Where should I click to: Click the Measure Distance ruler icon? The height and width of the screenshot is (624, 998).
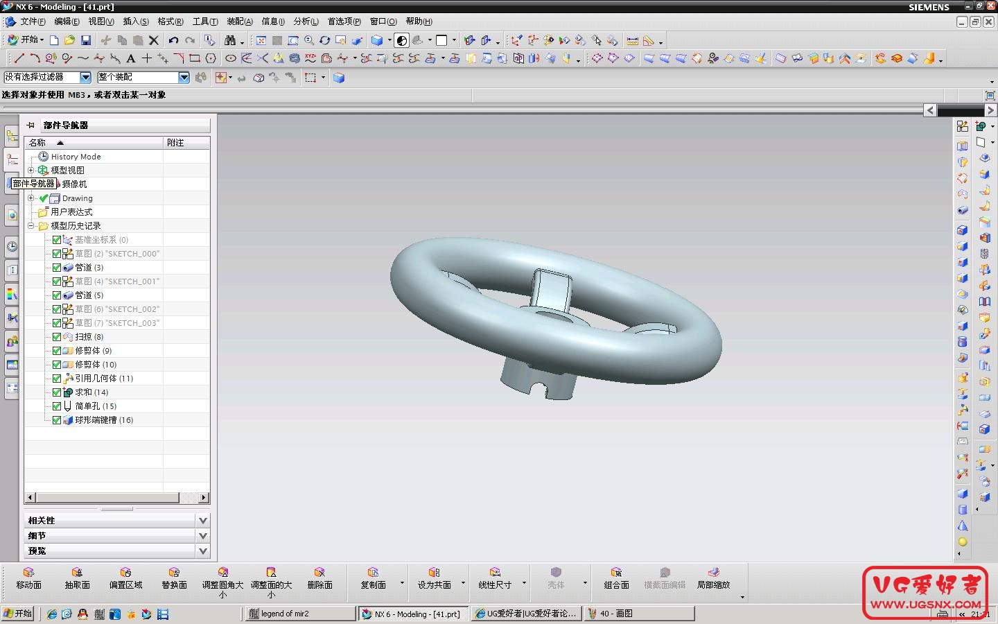pyautogui.click(x=632, y=40)
